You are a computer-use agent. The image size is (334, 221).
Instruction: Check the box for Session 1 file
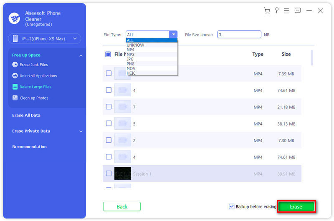pyautogui.click(x=109, y=173)
